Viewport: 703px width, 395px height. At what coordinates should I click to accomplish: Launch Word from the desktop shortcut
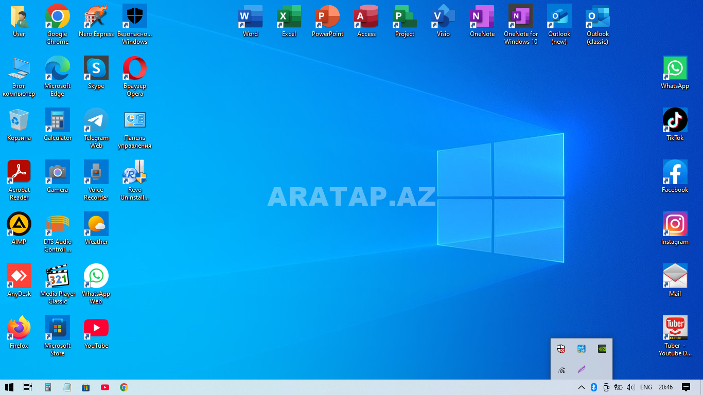point(251,21)
